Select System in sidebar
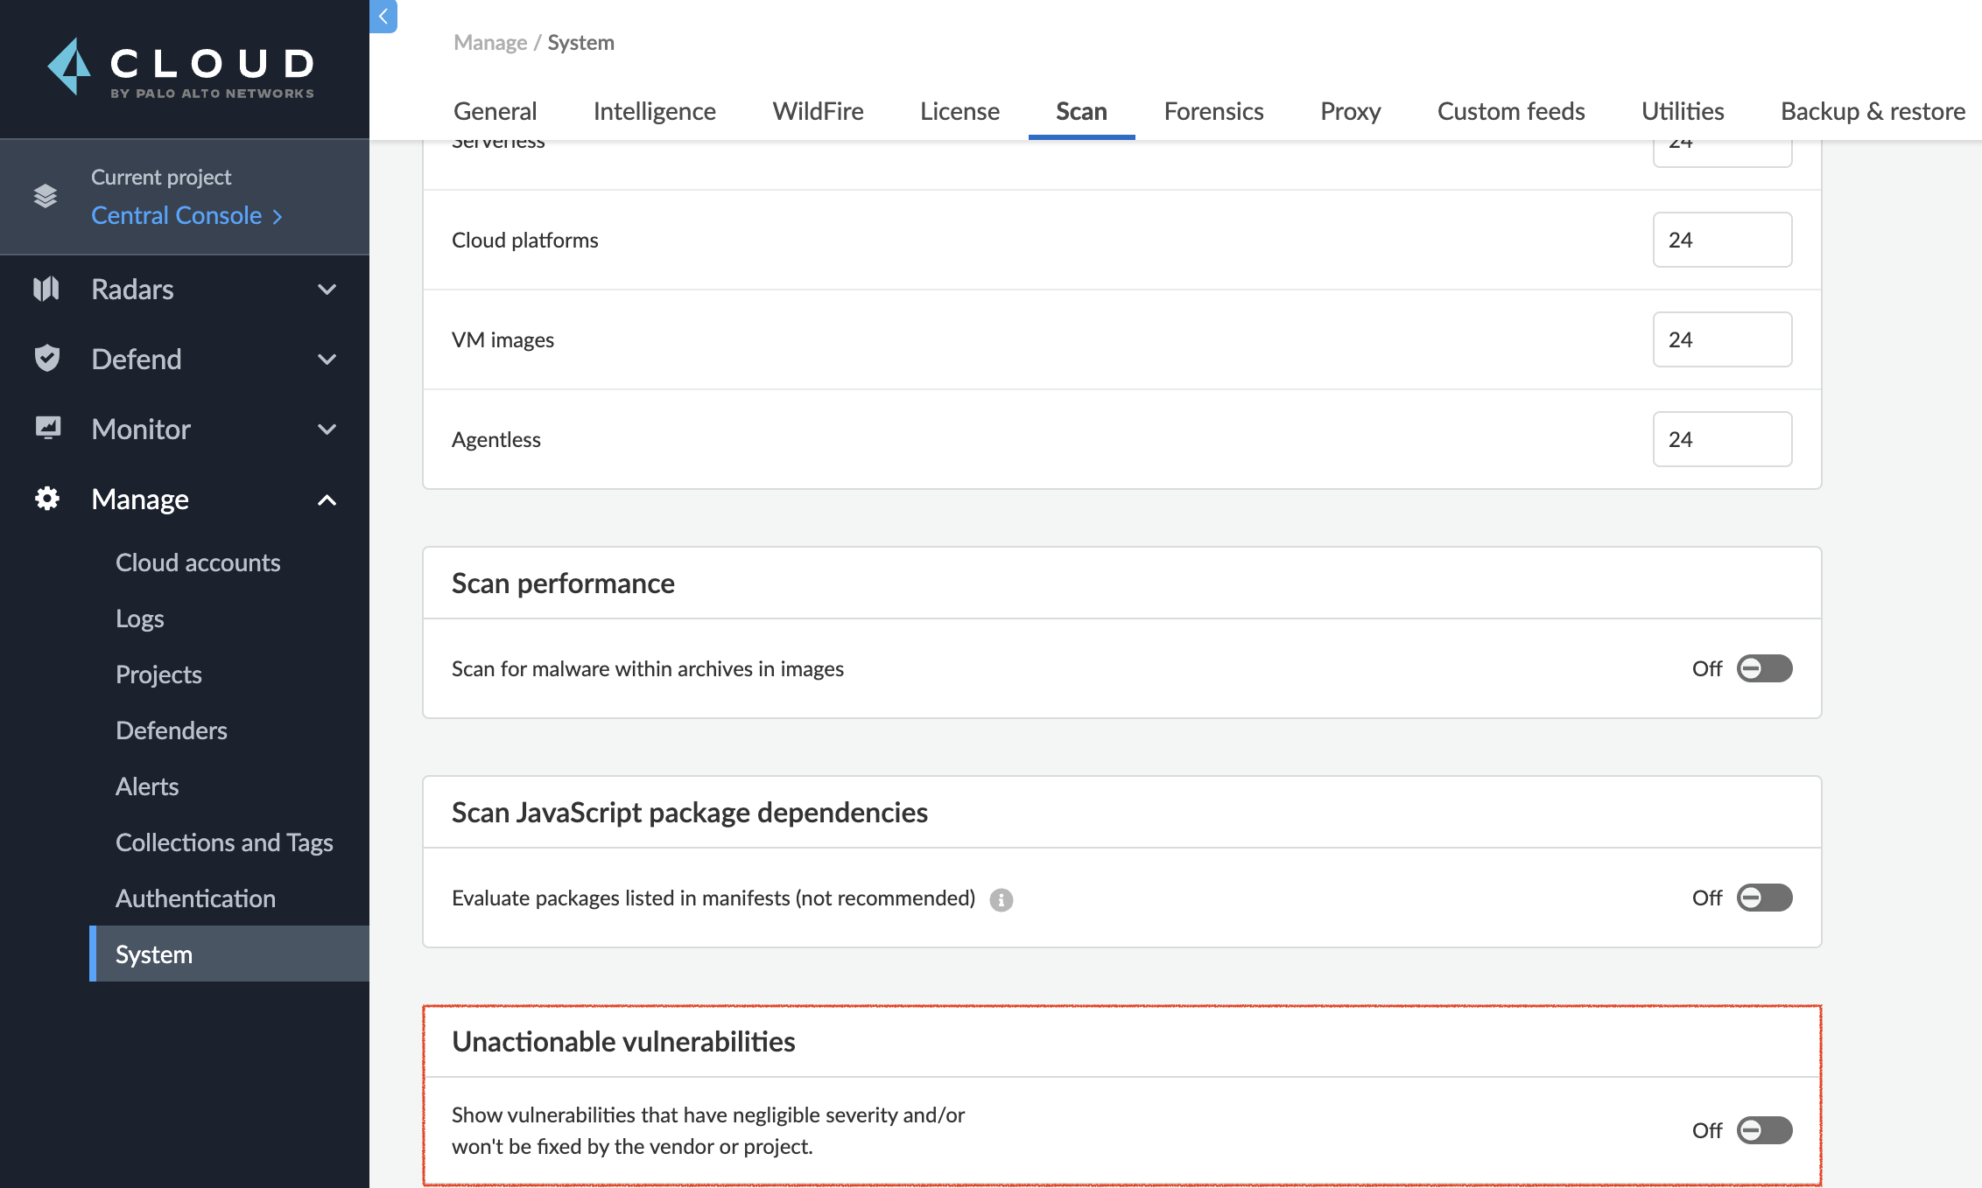Screen dimensions: 1982x1188 pyautogui.click(x=229, y=954)
